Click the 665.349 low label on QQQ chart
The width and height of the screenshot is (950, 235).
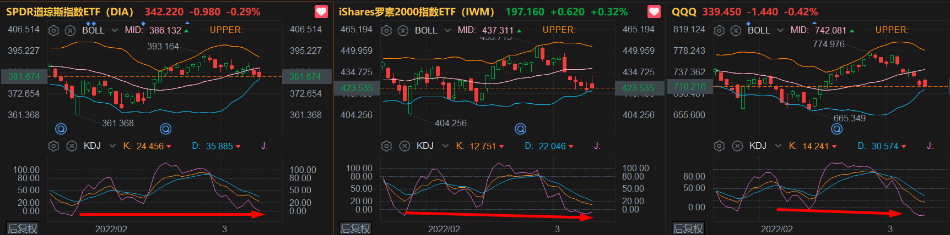(850, 118)
